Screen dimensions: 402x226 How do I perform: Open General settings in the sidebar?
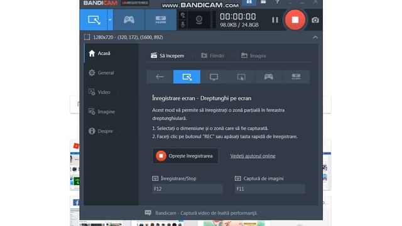111,73
